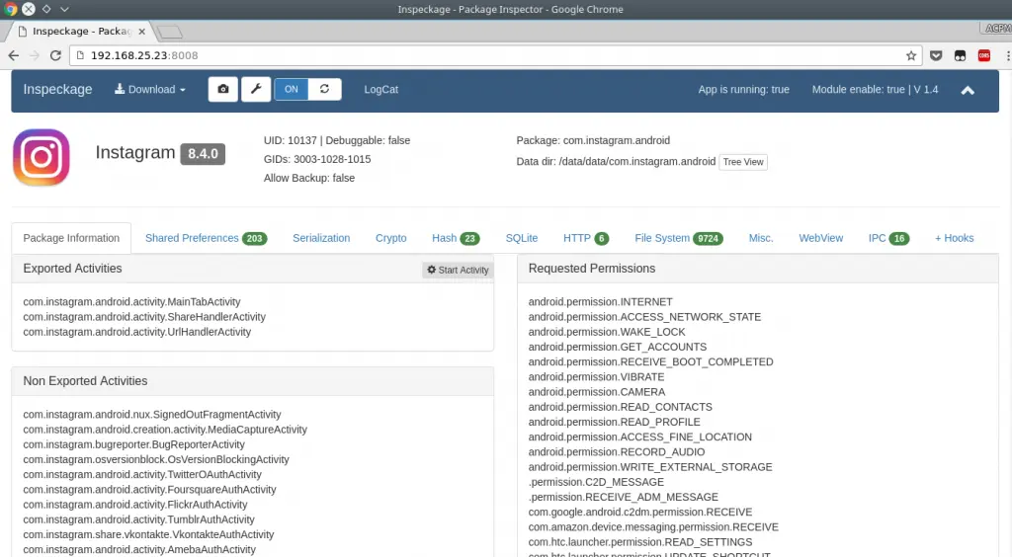This screenshot has width=1012, height=557.
Task: Click FlickrAuthActivity entry
Action: (134, 504)
